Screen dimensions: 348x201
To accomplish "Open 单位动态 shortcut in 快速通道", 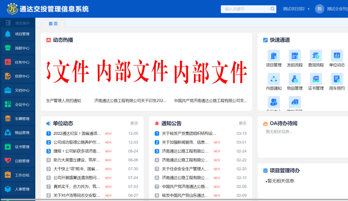I will [x=337, y=59].
